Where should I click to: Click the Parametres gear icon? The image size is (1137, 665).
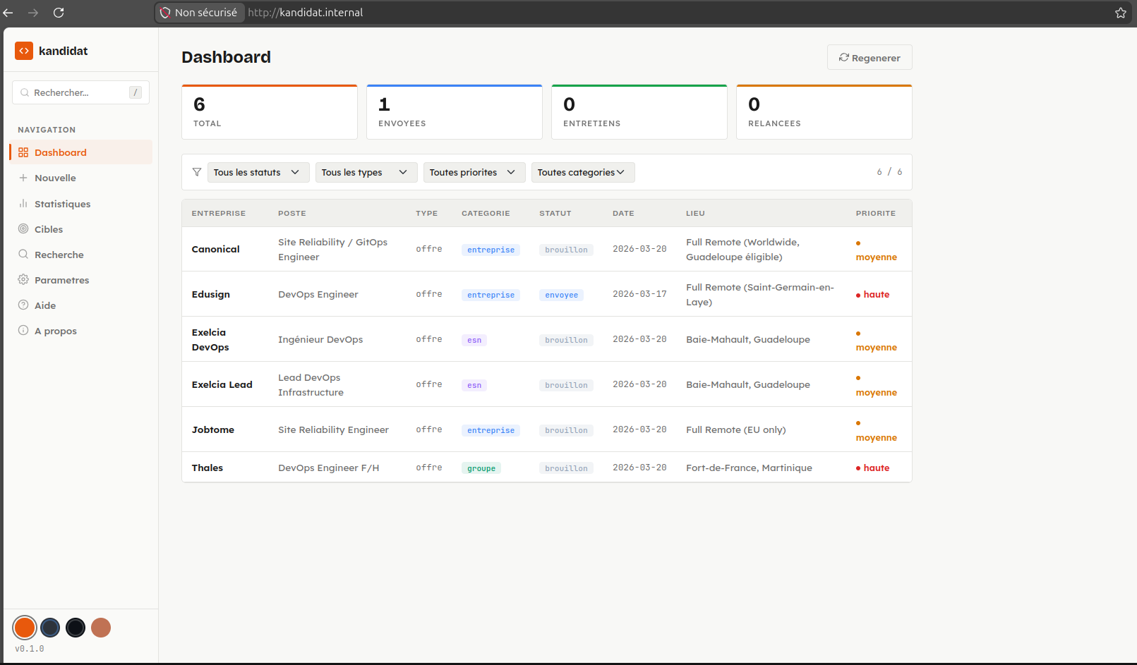pyautogui.click(x=23, y=280)
